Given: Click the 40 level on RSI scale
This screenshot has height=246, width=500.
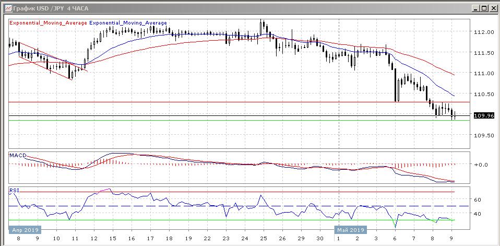Looking at the screenshot, I should pos(477,214).
